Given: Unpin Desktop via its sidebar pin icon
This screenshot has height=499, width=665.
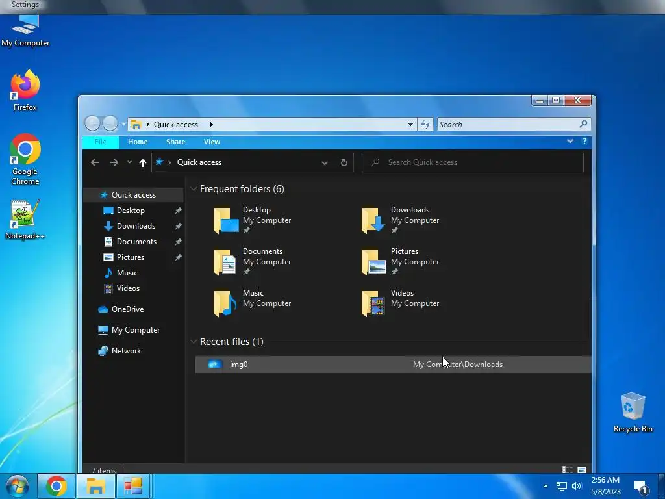Looking at the screenshot, I should point(178,211).
